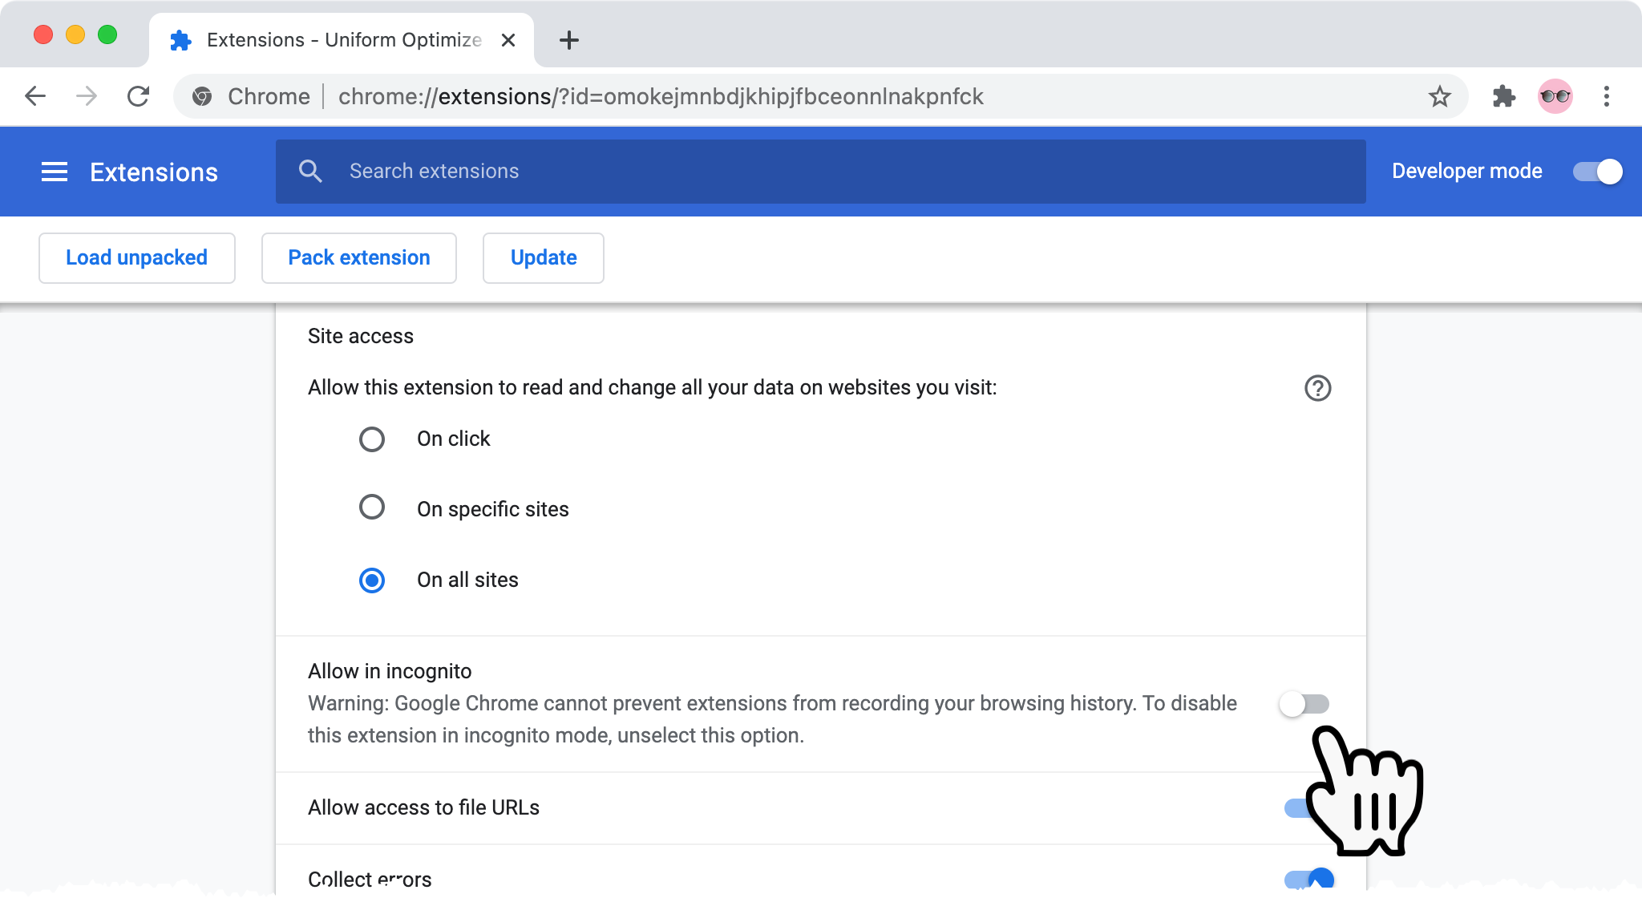Click the Pack extension button
Image resolution: width=1642 pixels, height=898 pixels.
(x=359, y=258)
